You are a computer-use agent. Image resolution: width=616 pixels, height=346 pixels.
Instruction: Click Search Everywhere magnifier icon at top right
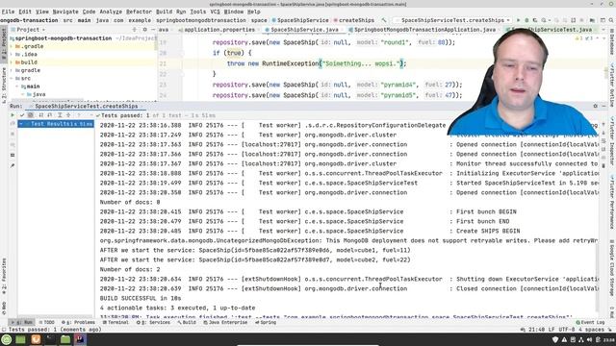[611, 20]
